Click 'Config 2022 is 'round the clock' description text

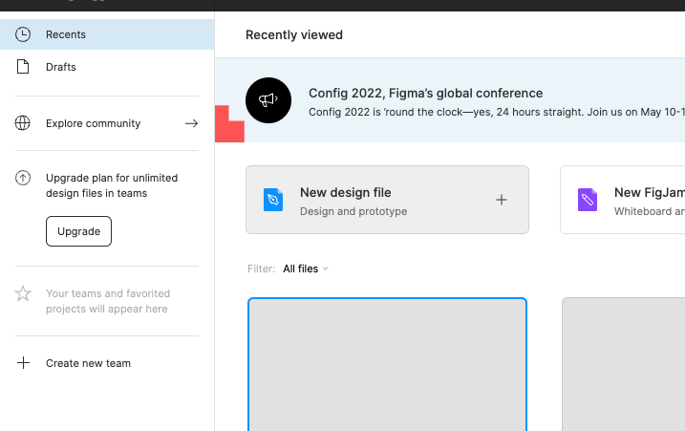tap(497, 112)
